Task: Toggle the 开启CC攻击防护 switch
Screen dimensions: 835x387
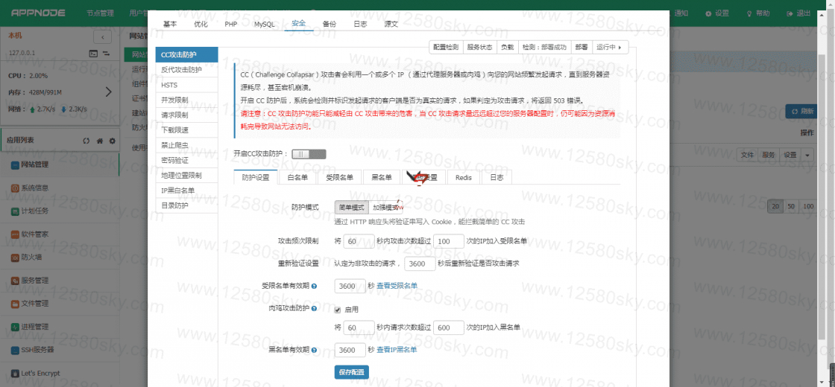Action: 309,154
